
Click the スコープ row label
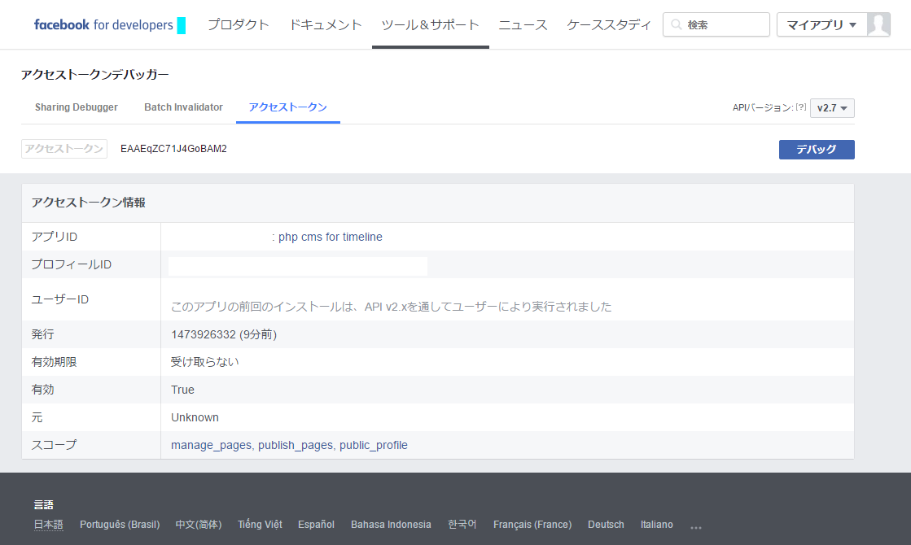click(54, 445)
